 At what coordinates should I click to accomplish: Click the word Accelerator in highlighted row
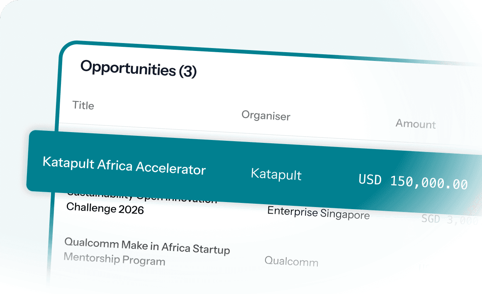[x=171, y=168]
